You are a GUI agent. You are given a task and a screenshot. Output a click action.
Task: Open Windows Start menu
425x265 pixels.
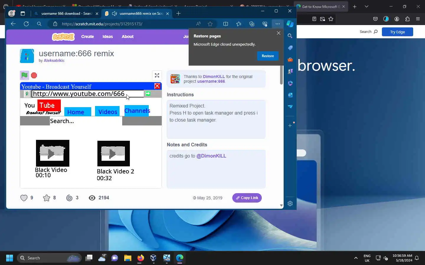point(9,258)
